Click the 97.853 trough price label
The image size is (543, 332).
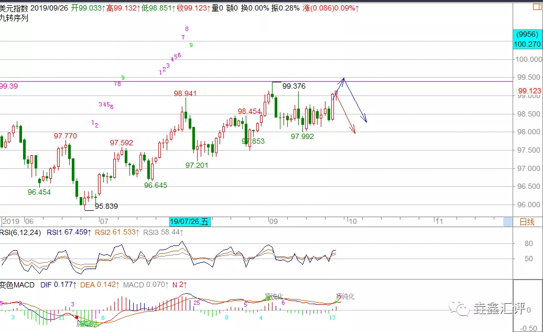[253, 141]
